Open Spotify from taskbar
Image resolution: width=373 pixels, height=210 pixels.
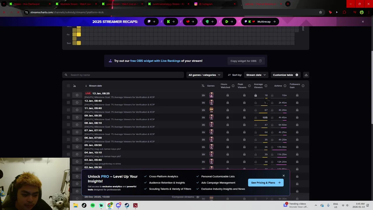tap(93, 205)
